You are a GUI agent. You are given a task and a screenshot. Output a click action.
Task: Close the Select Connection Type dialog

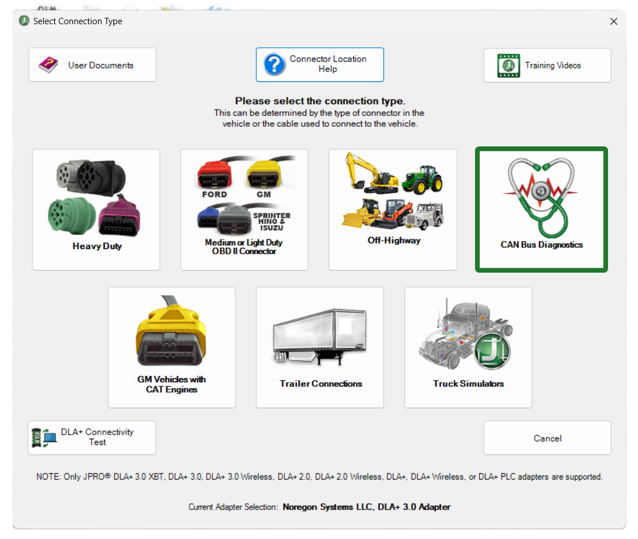(614, 21)
